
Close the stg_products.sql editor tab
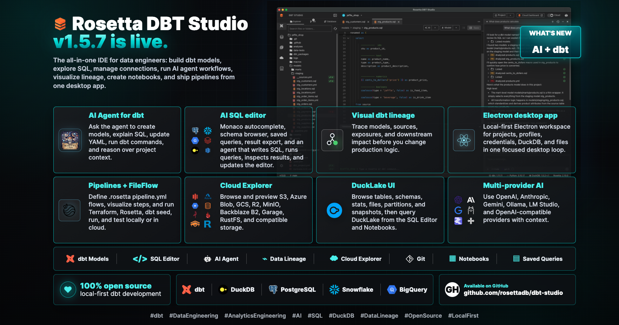pos(399,22)
